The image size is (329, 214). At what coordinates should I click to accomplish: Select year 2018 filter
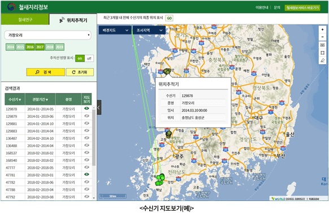tap(50, 47)
